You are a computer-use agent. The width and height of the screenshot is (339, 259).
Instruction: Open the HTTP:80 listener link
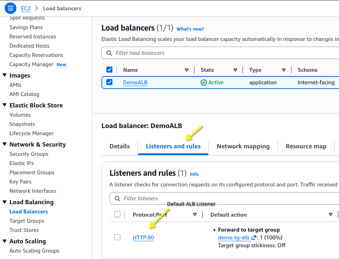143,238
